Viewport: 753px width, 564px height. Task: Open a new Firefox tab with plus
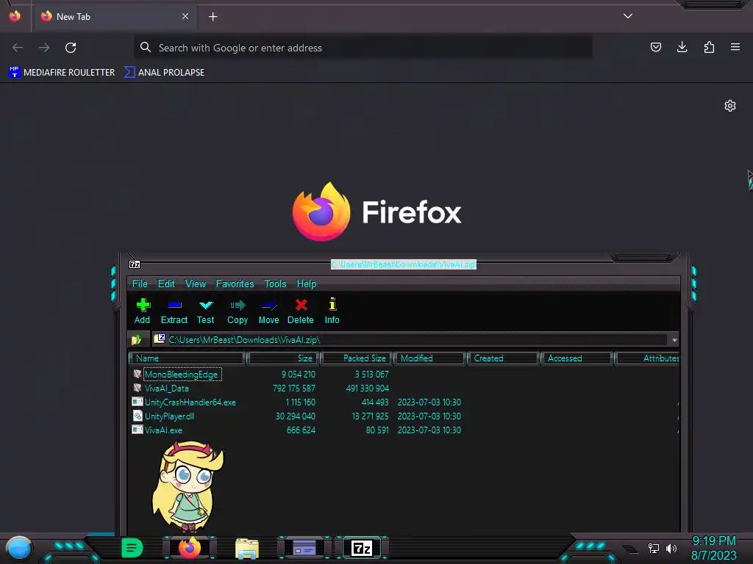point(213,17)
